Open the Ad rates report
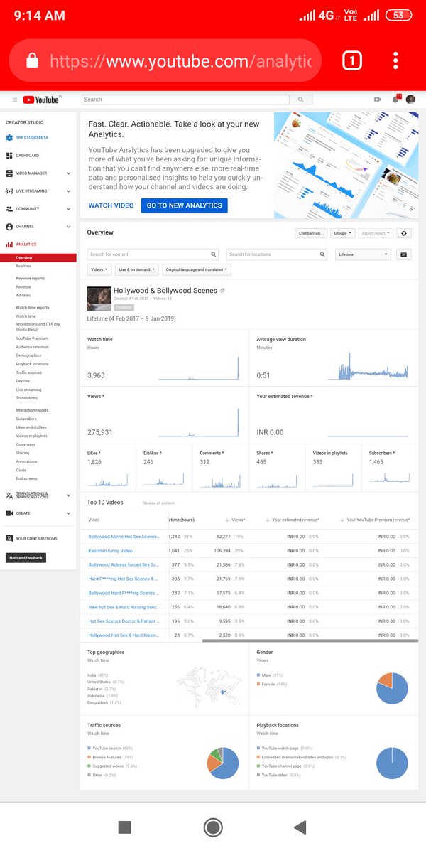Screen dimensions: 426x853 [x=23, y=295]
